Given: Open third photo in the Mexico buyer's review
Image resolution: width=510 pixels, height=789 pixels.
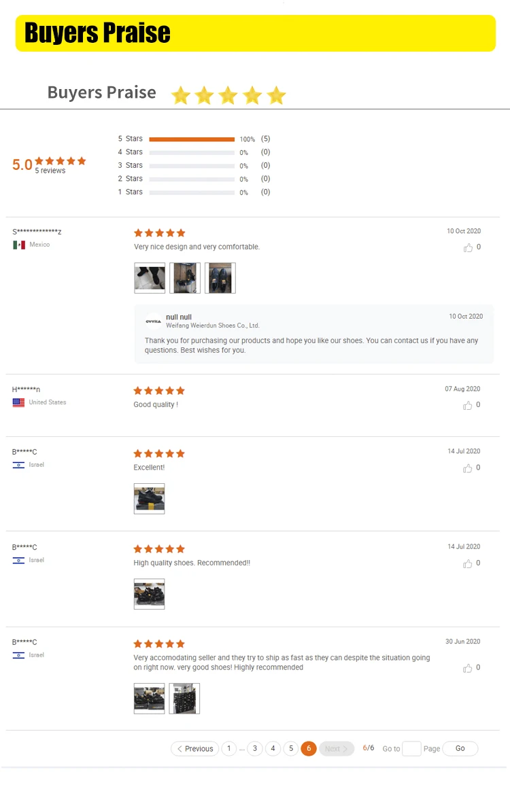Looking at the screenshot, I should click(220, 278).
